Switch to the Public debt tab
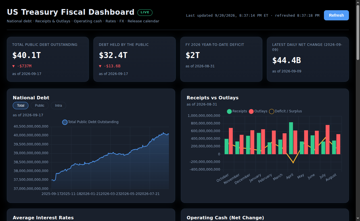Screen dimensions: 360x221 point(39,106)
